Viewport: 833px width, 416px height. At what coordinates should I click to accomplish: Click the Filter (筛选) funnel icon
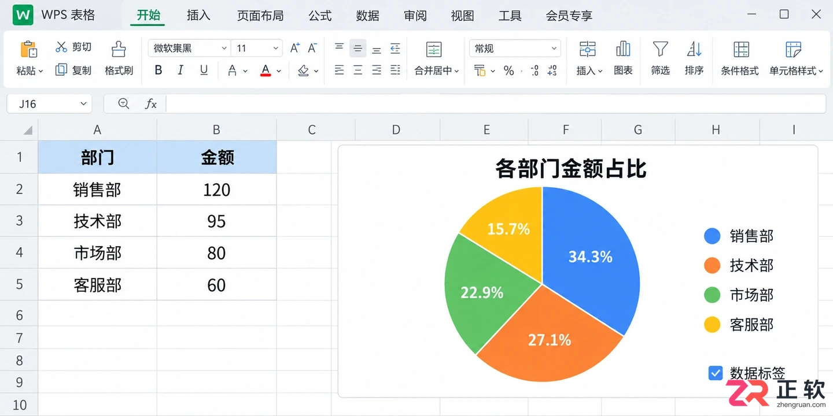(x=660, y=49)
